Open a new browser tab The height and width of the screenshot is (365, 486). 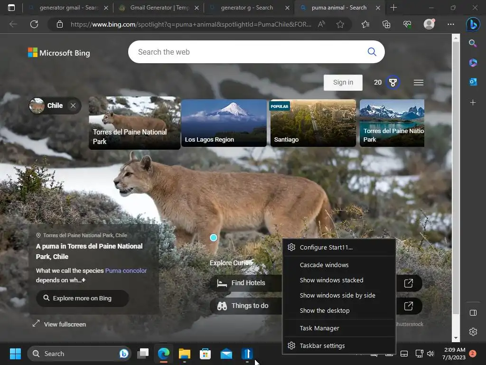(393, 8)
